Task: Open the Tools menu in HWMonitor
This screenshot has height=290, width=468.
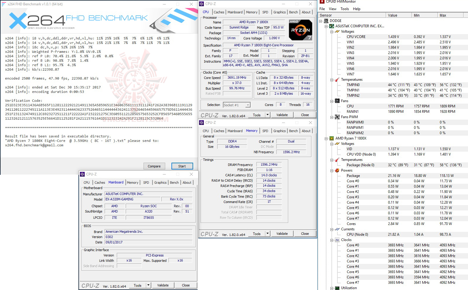Action: [x=345, y=9]
